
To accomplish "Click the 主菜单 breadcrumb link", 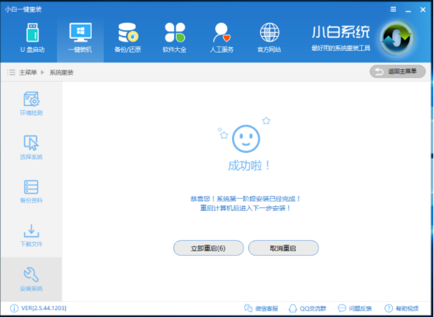I will (x=28, y=73).
